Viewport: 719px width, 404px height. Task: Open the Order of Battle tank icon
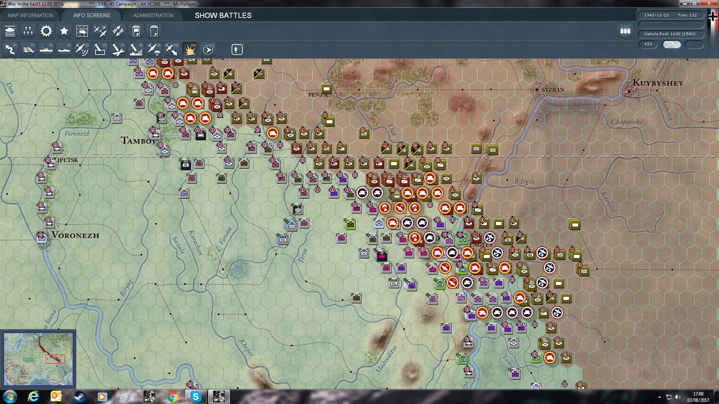coord(10,31)
